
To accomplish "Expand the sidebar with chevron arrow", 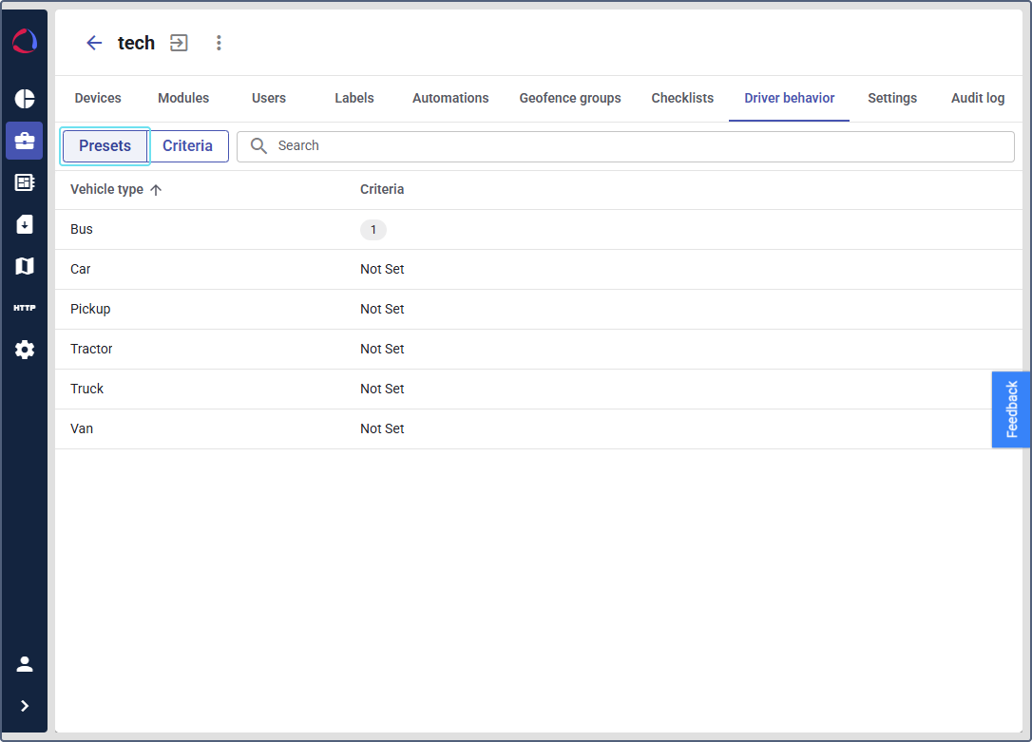I will 25,706.
